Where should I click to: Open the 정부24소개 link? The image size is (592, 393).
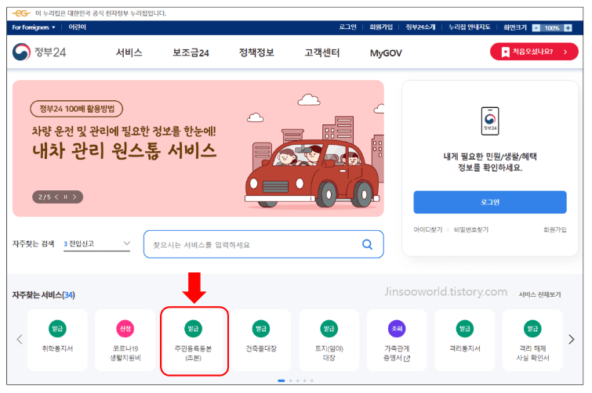click(420, 27)
